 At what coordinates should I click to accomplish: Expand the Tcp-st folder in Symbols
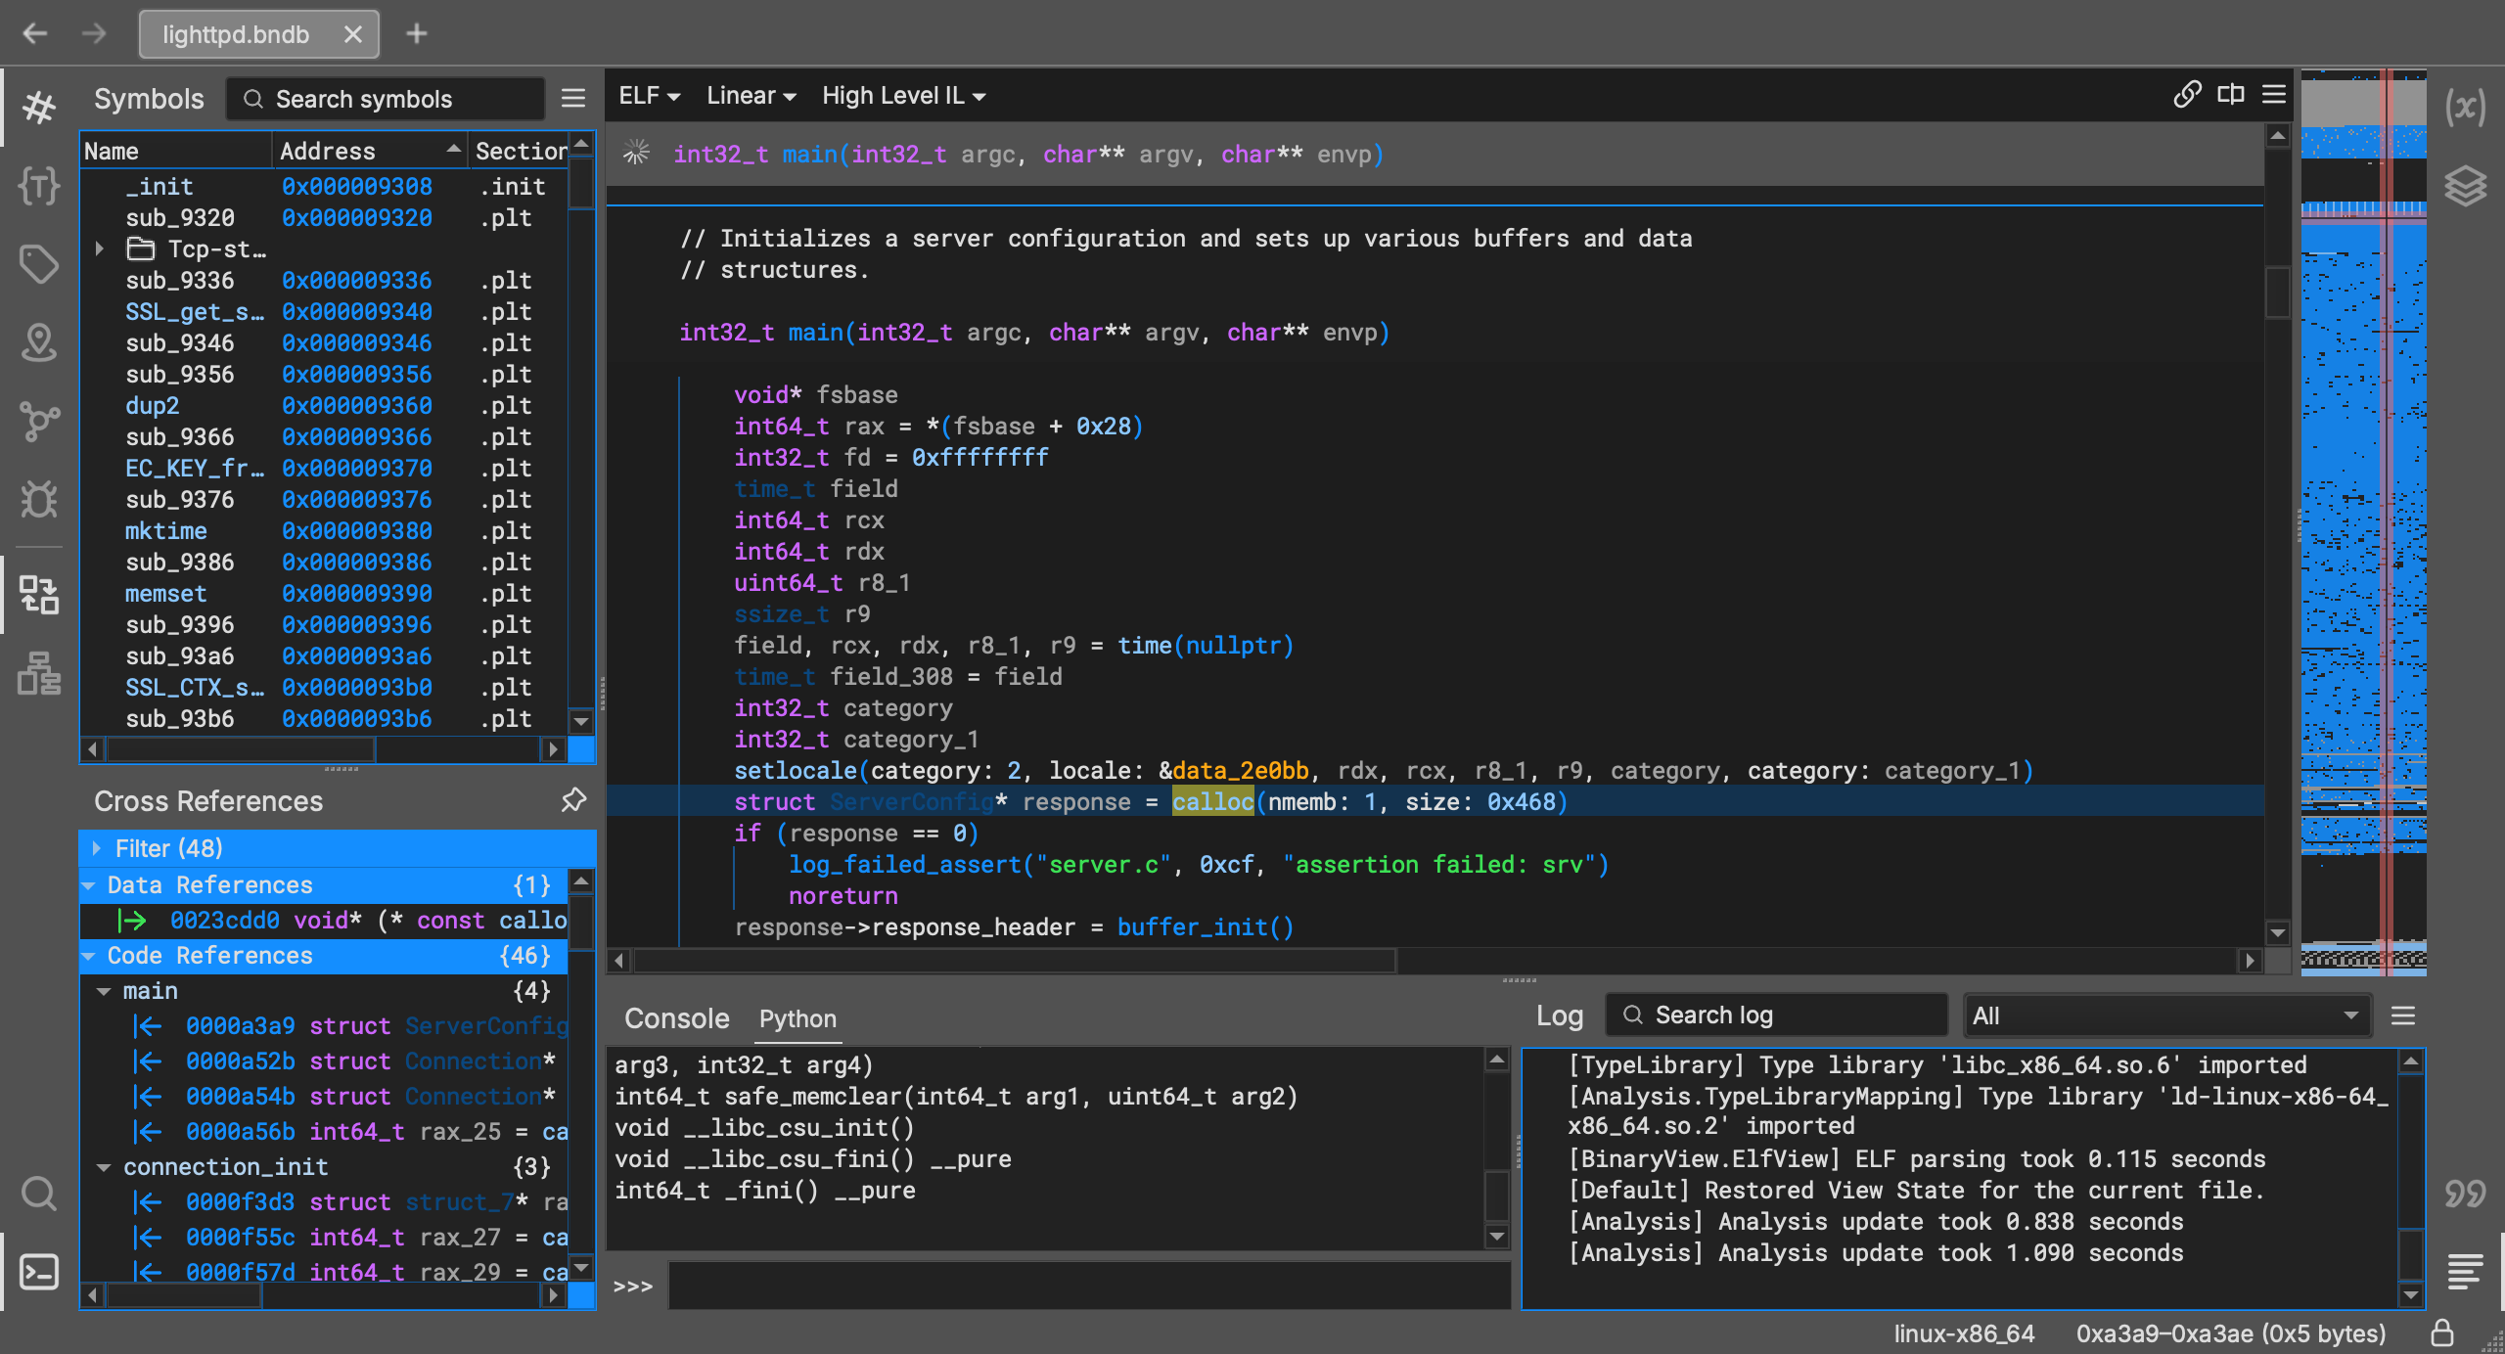[x=99, y=248]
